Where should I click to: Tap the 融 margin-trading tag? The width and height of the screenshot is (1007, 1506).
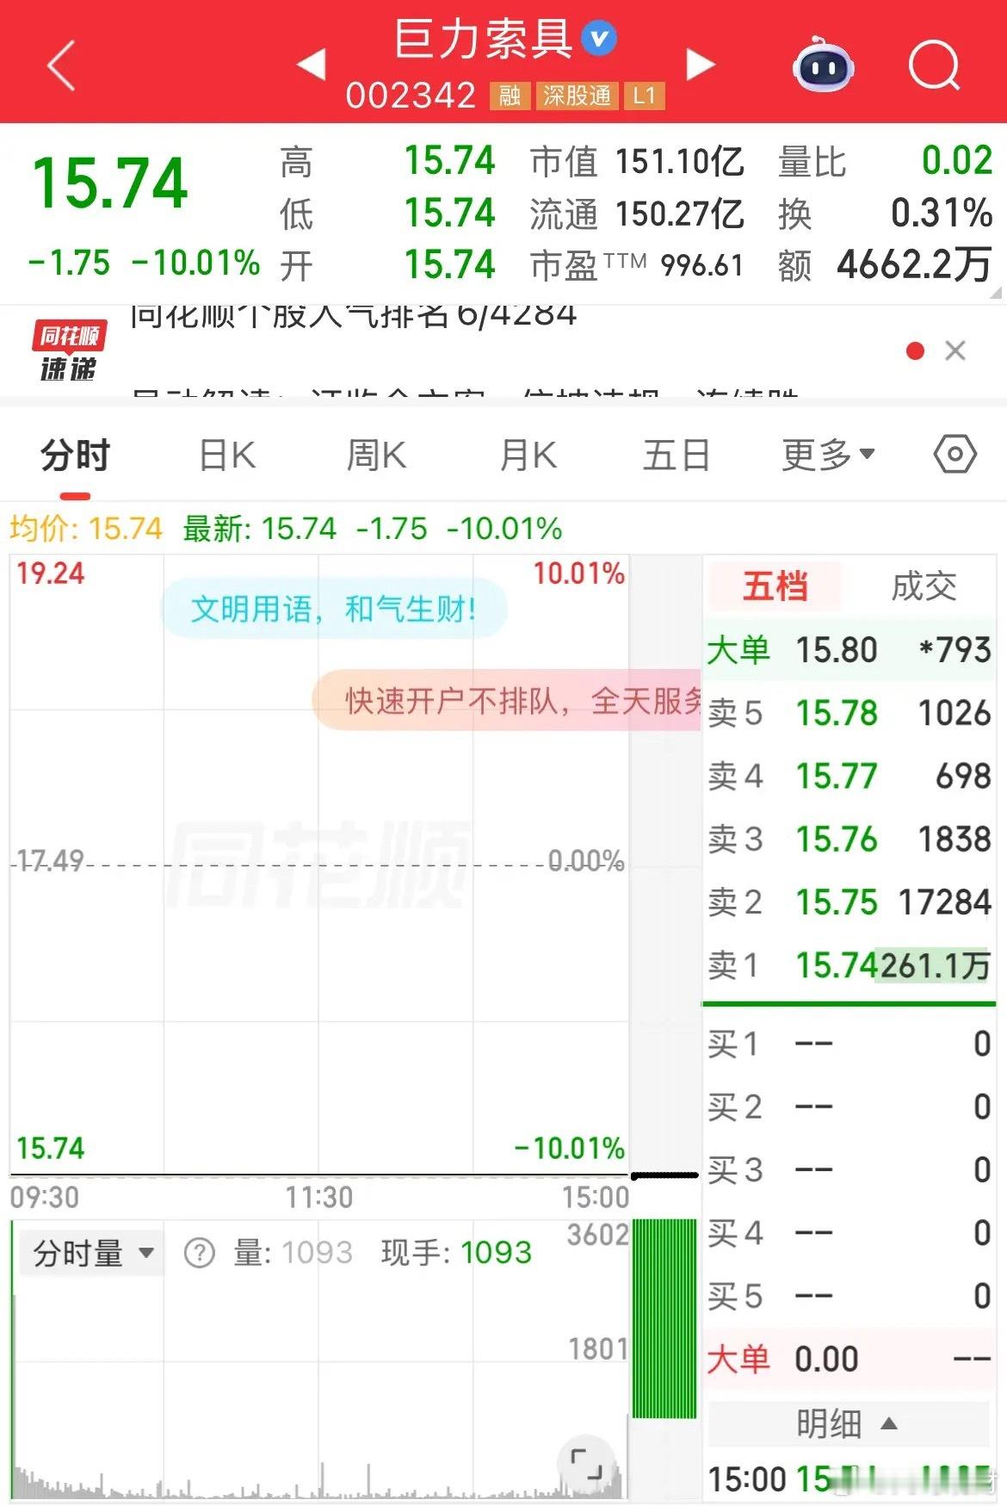510,95
